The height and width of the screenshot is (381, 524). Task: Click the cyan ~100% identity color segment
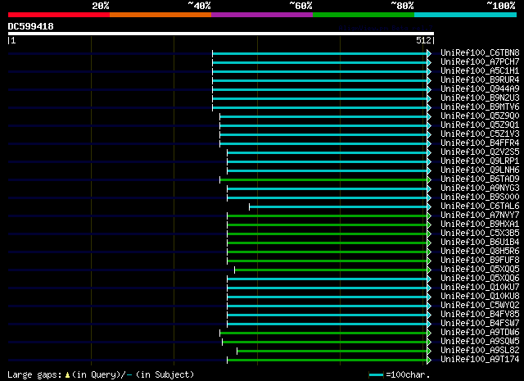pos(465,15)
